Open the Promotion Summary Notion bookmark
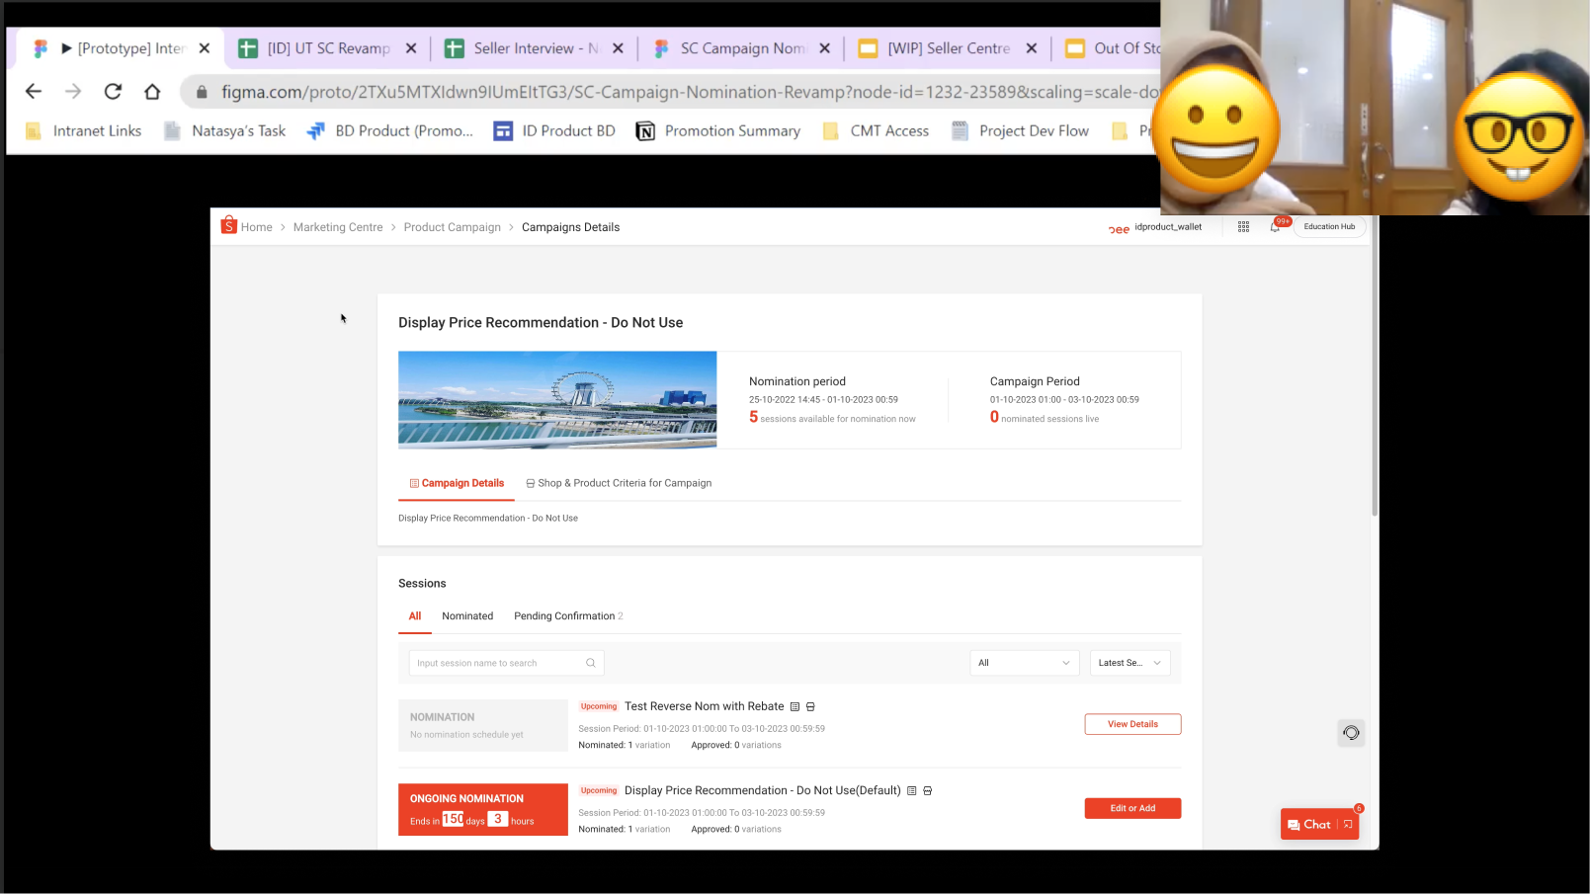The height and width of the screenshot is (894, 1590). coord(718,130)
